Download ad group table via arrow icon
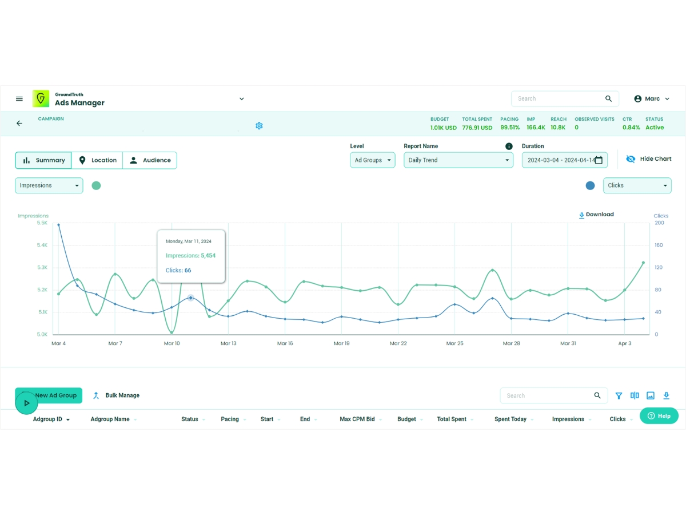Viewport: 686px width, 515px height. pos(666,395)
